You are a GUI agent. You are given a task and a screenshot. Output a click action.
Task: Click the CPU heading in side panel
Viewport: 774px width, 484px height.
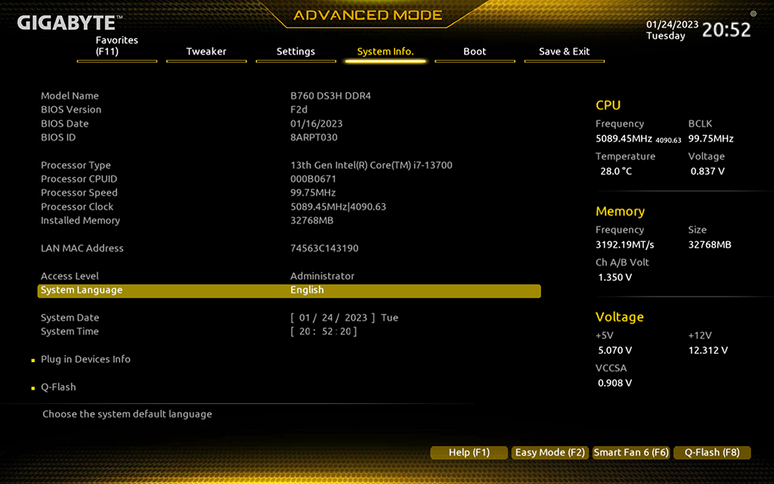[x=608, y=105]
